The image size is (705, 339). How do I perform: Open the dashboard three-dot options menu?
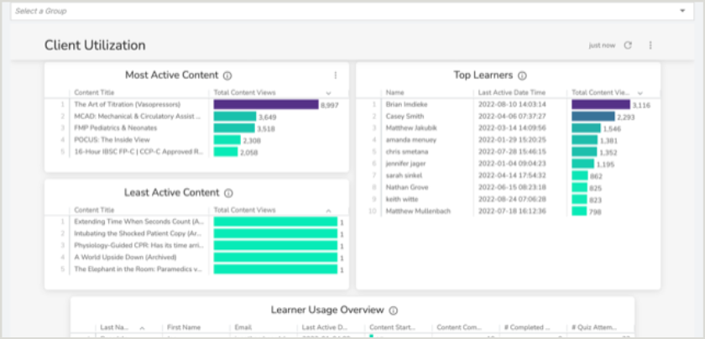[x=650, y=45]
